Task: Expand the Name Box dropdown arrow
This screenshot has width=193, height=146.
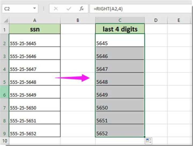Action: coord(34,9)
